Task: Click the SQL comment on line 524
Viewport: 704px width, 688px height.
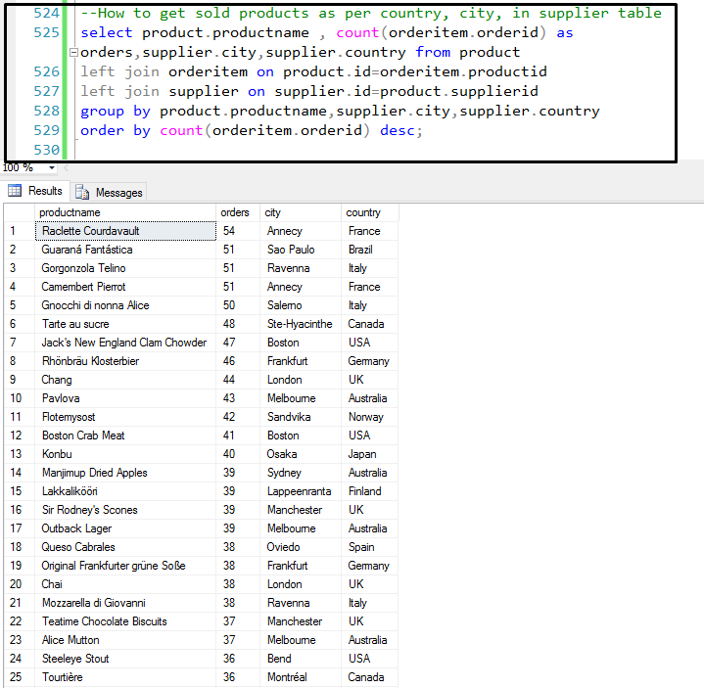Action: click(x=371, y=13)
